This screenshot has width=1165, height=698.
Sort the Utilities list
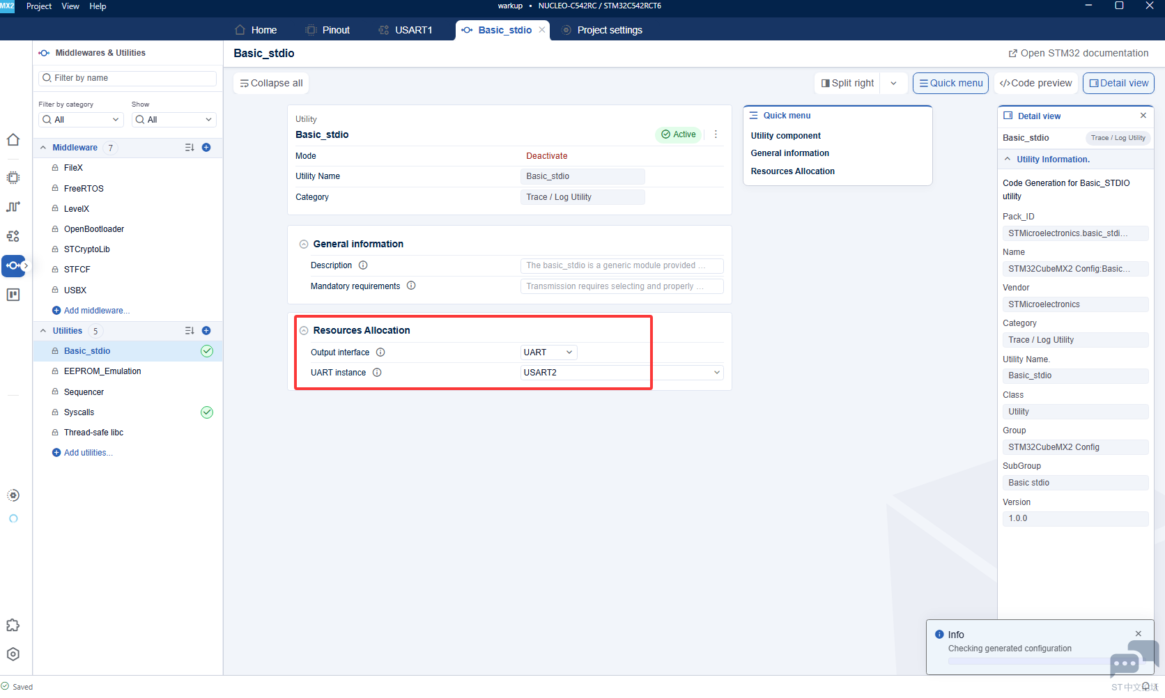point(190,331)
